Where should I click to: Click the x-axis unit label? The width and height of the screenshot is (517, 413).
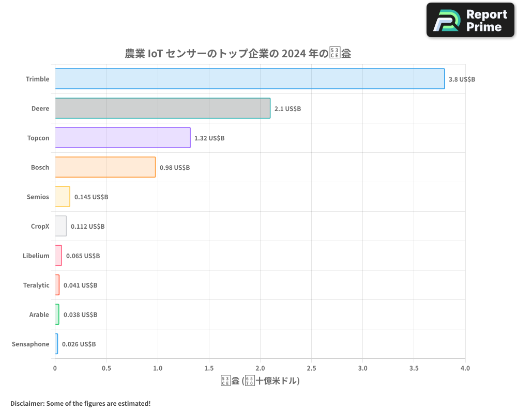coord(260,380)
